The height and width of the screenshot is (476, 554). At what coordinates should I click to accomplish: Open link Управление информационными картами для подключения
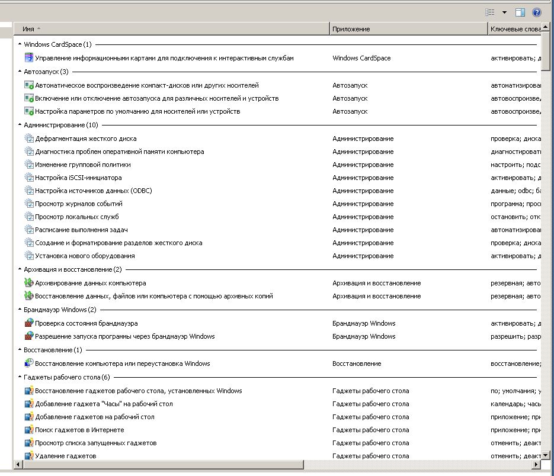[164, 58]
